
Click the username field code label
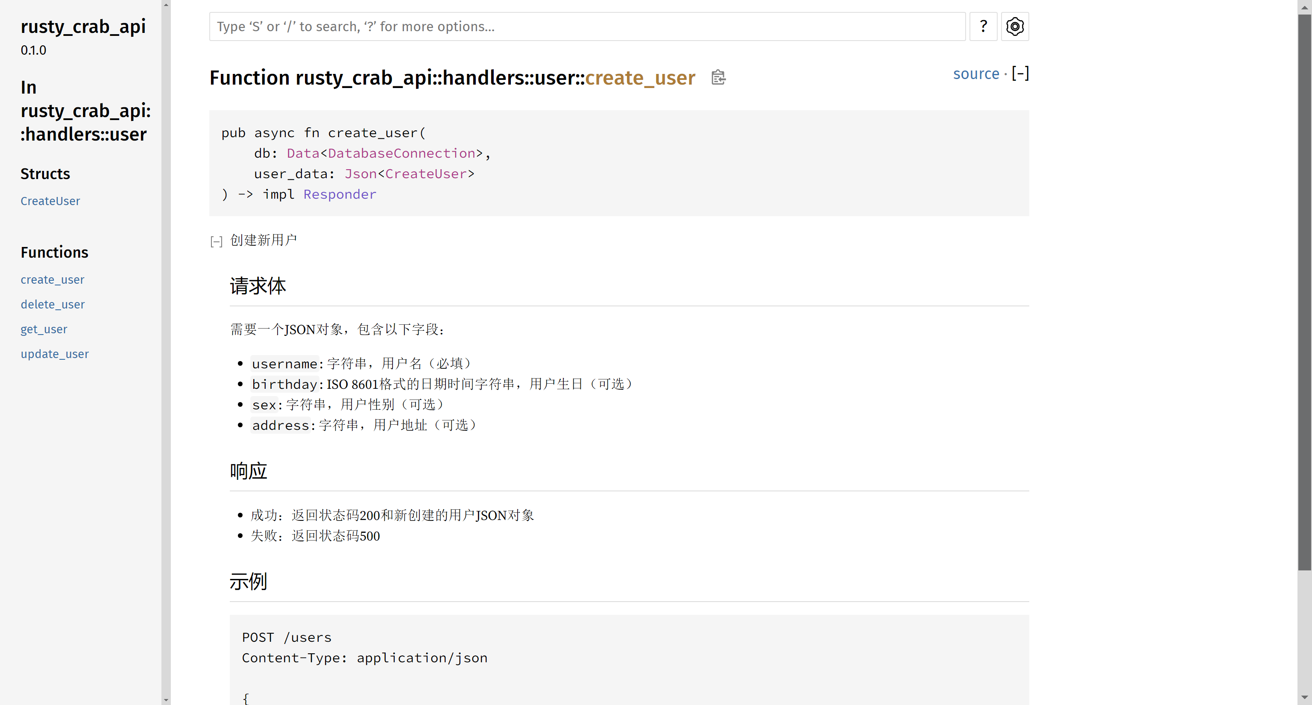pos(285,364)
